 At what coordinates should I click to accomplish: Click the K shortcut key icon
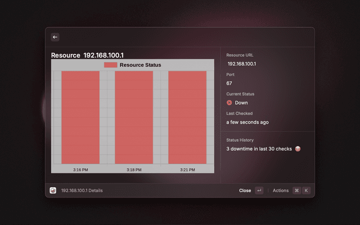tap(307, 191)
